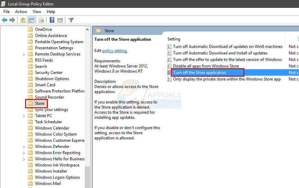Screen dimensions: 299x188
Task: Click the policy setting link
Action: tap(115, 51)
